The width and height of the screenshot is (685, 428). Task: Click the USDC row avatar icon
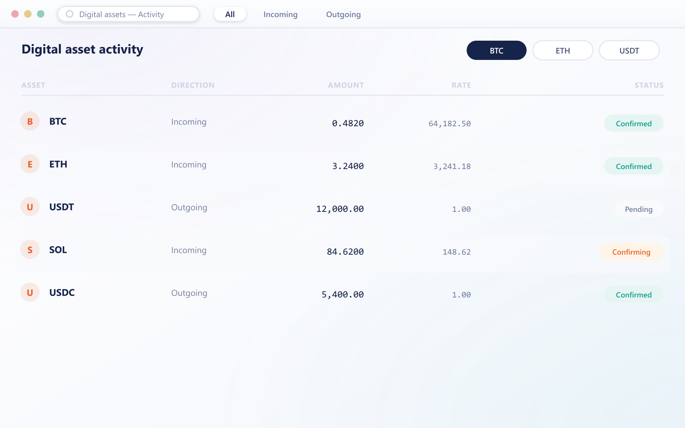click(30, 292)
